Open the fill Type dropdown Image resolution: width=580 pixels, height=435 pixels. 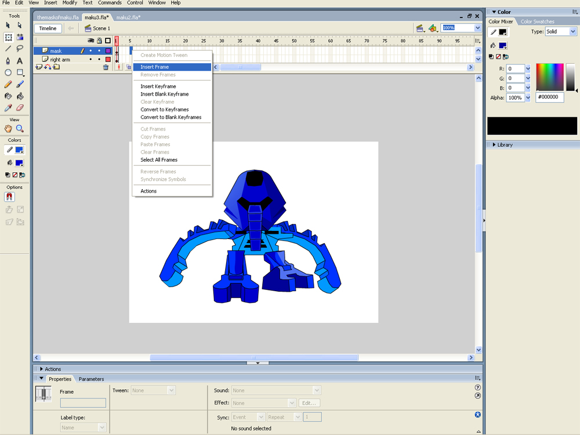pos(561,32)
